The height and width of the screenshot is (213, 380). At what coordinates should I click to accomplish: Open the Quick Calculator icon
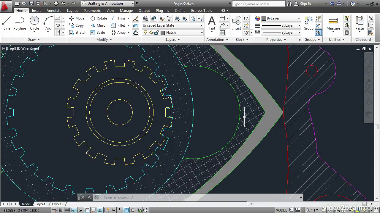pos(347,33)
